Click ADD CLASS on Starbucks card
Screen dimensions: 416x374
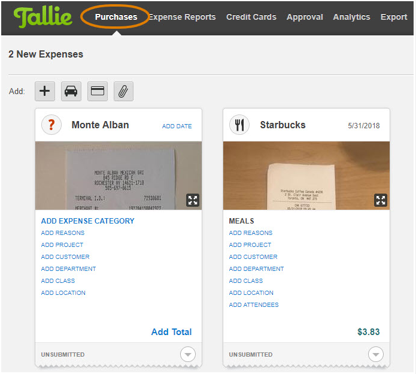click(x=245, y=280)
